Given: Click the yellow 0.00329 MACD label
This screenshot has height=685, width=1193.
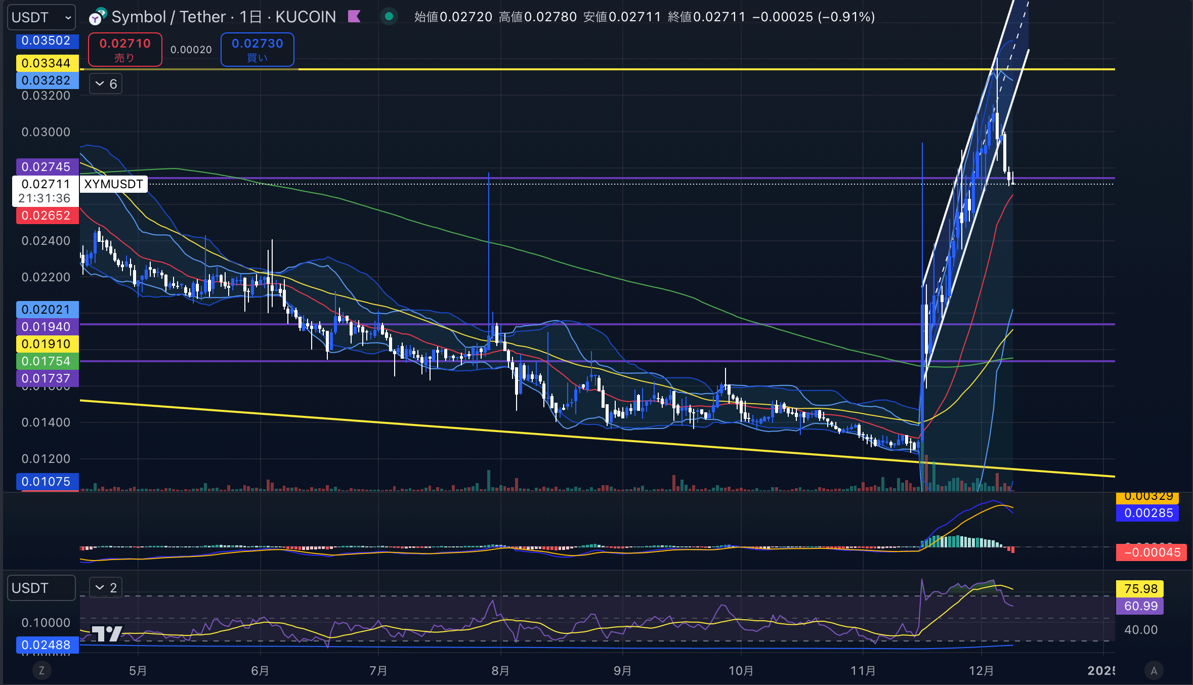Looking at the screenshot, I should [1147, 497].
